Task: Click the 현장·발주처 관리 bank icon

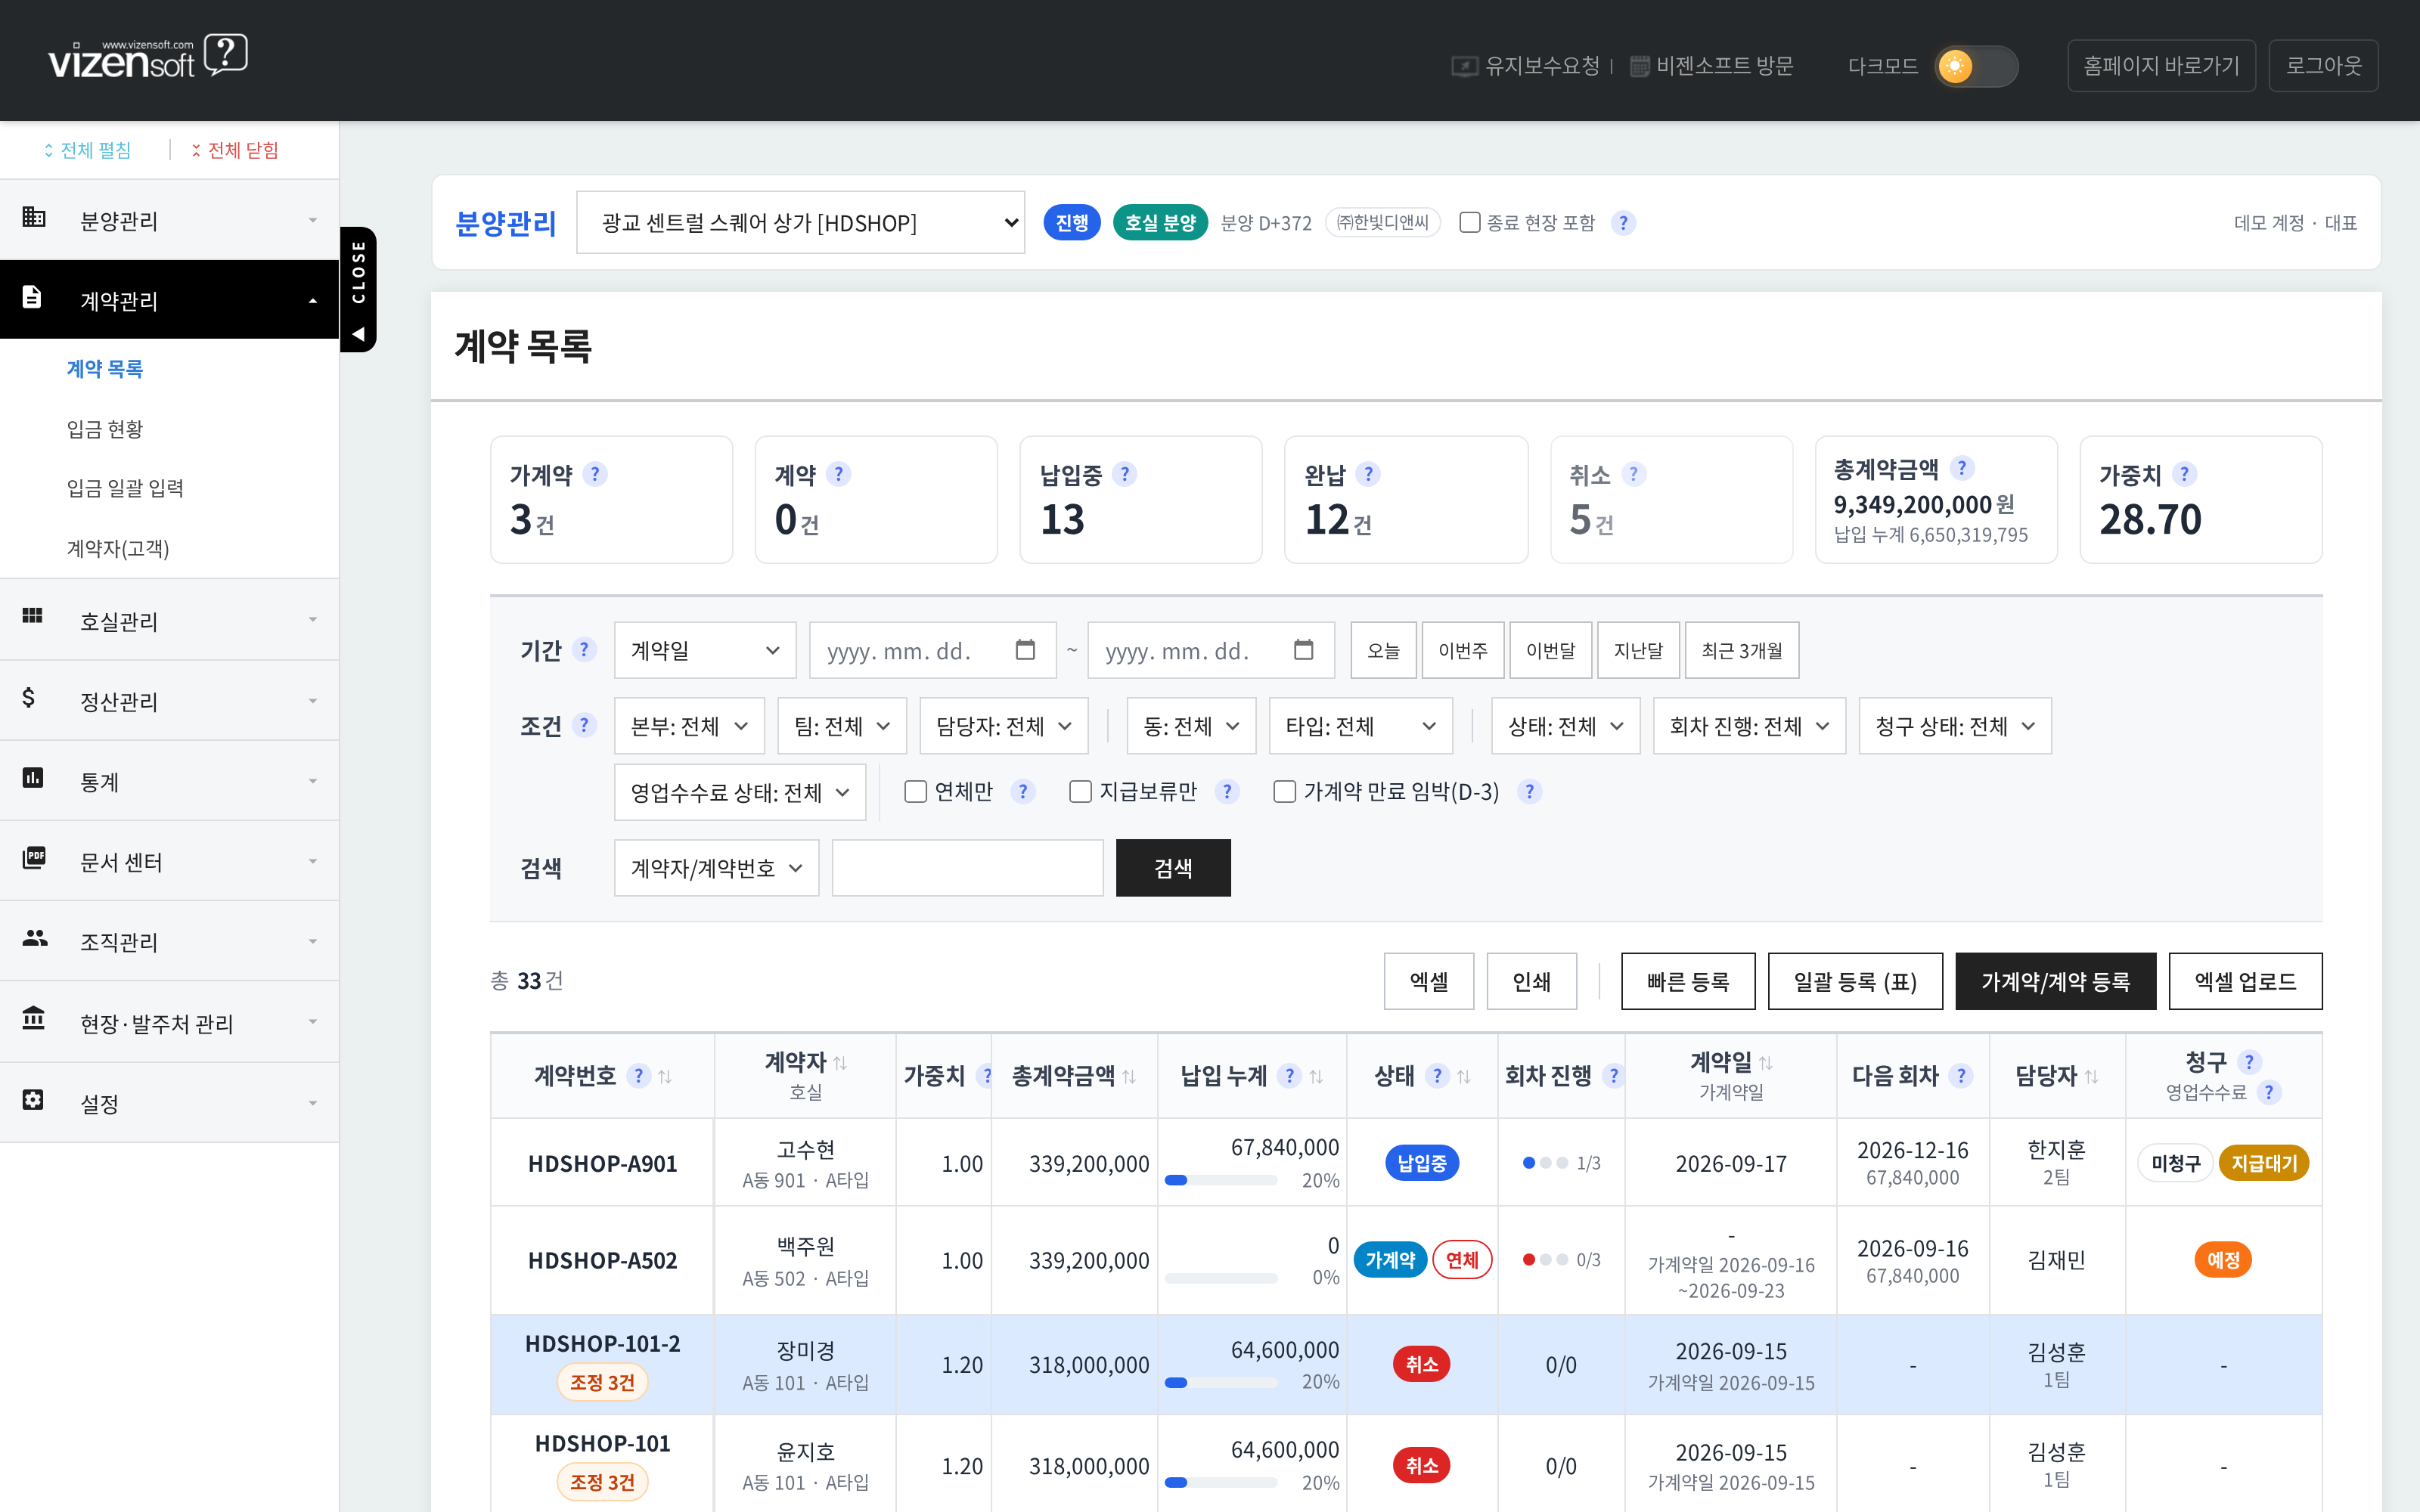Action: point(34,1019)
